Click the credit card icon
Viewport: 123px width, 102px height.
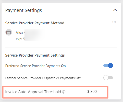tap(9, 32)
